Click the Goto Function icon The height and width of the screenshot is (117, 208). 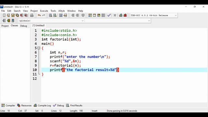[61, 15]
